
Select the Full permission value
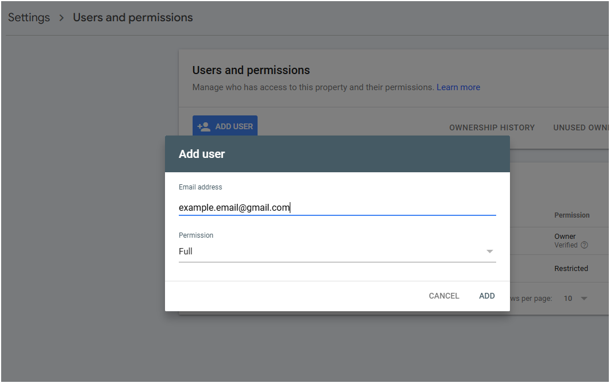click(186, 252)
